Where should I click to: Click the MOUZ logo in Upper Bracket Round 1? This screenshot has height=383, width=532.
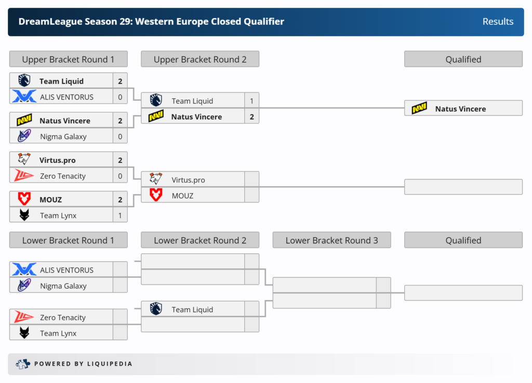pos(24,199)
